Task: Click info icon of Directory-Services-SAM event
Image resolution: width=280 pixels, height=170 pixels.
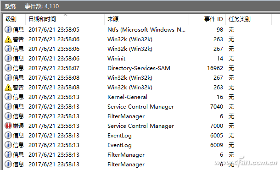Action: pos(8,68)
